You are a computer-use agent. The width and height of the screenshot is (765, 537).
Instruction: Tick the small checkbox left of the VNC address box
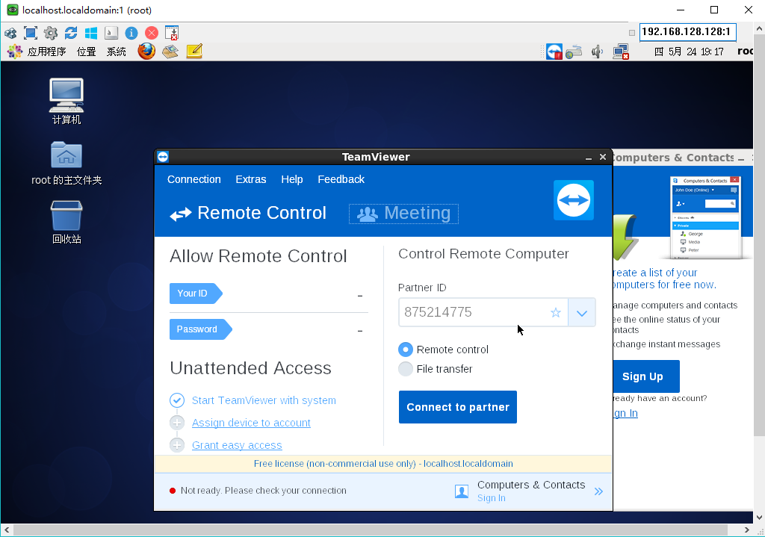(632, 33)
